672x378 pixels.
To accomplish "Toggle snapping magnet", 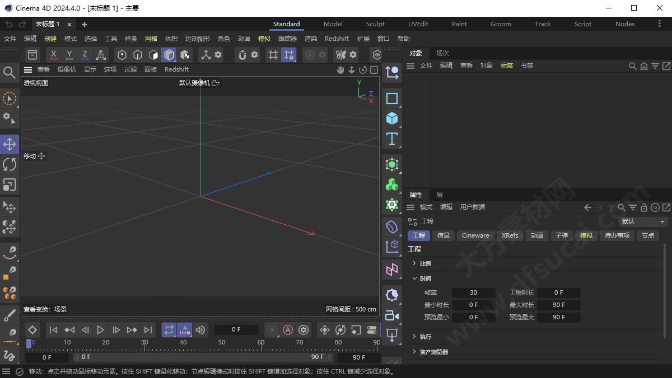I will coord(242,55).
